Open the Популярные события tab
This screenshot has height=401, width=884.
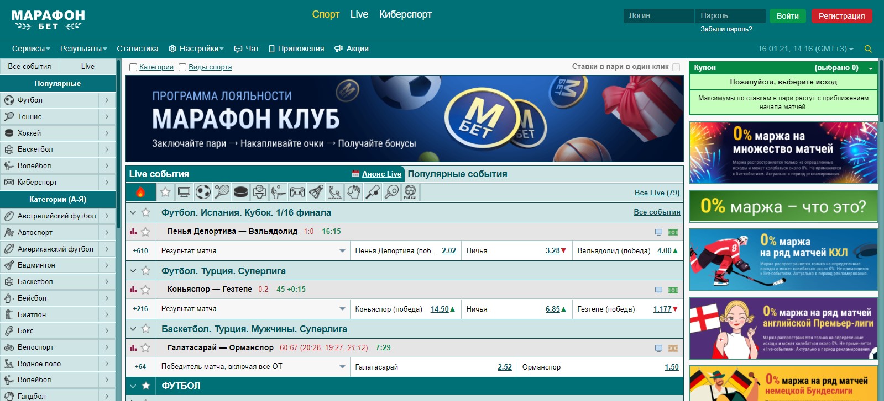pos(457,174)
